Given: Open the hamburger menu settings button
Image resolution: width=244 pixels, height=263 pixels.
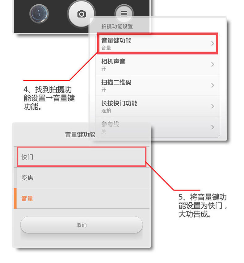Looking at the screenshot, I should click(x=124, y=14).
